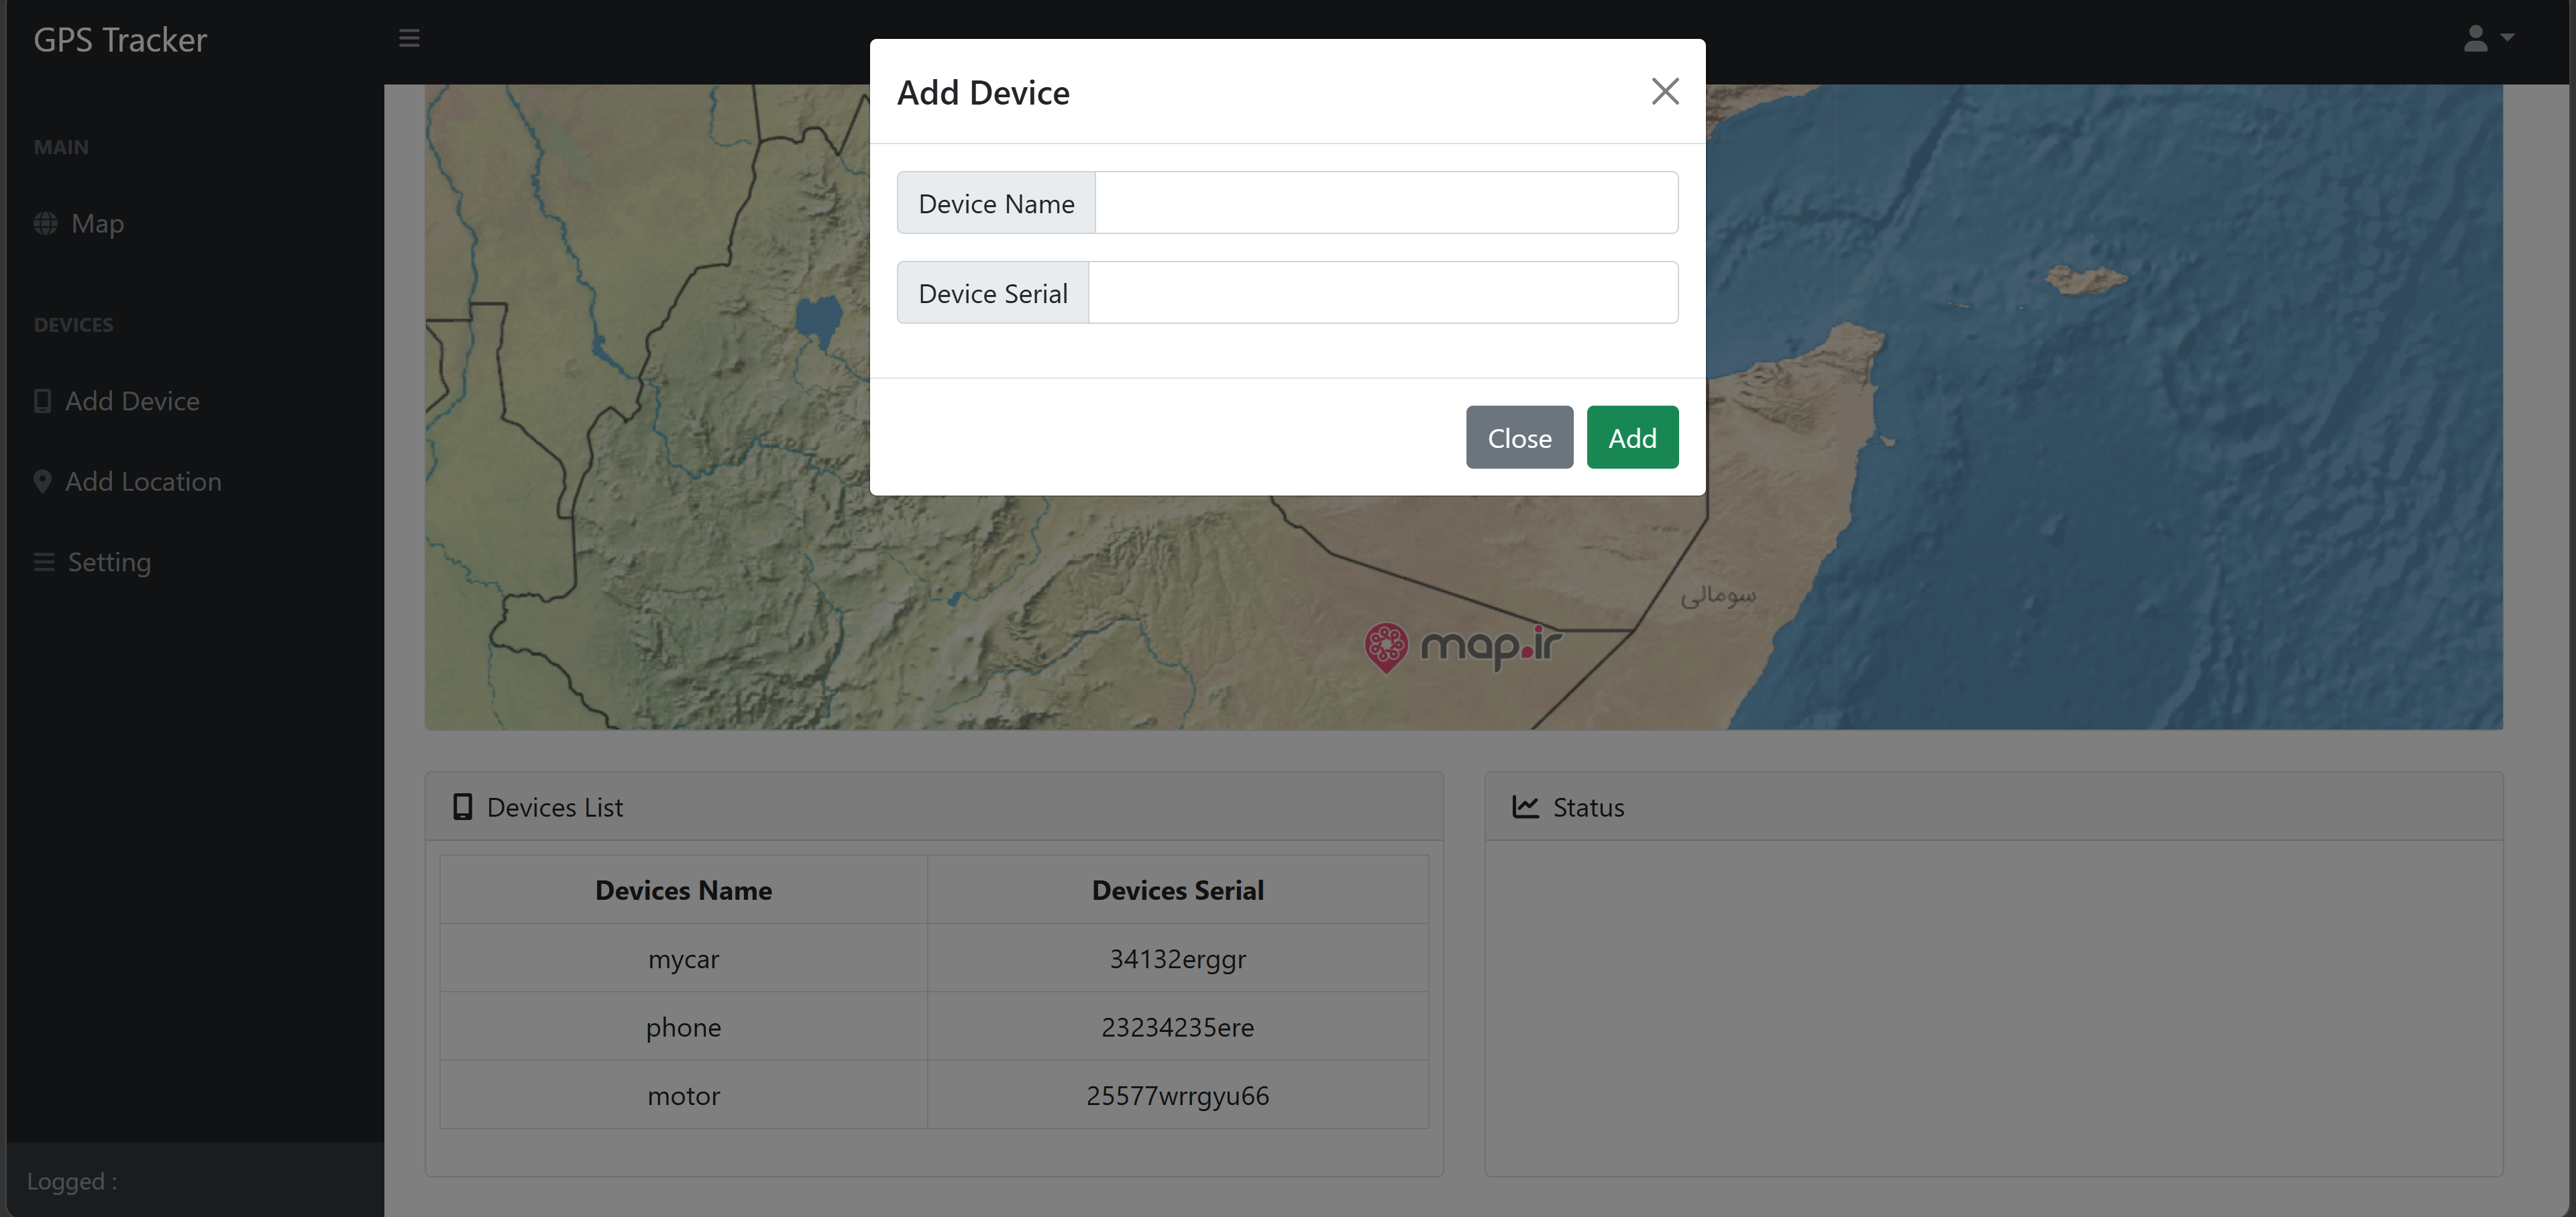The width and height of the screenshot is (2576, 1217).
Task: Click the Device Serial label
Action: click(x=993, y=293)
